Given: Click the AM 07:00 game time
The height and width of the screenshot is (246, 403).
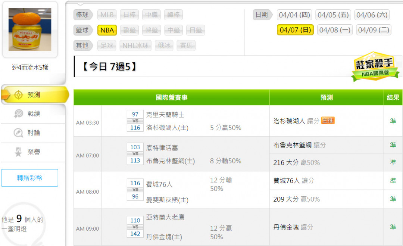Looking at the screenshot, I should click(87, 156).
